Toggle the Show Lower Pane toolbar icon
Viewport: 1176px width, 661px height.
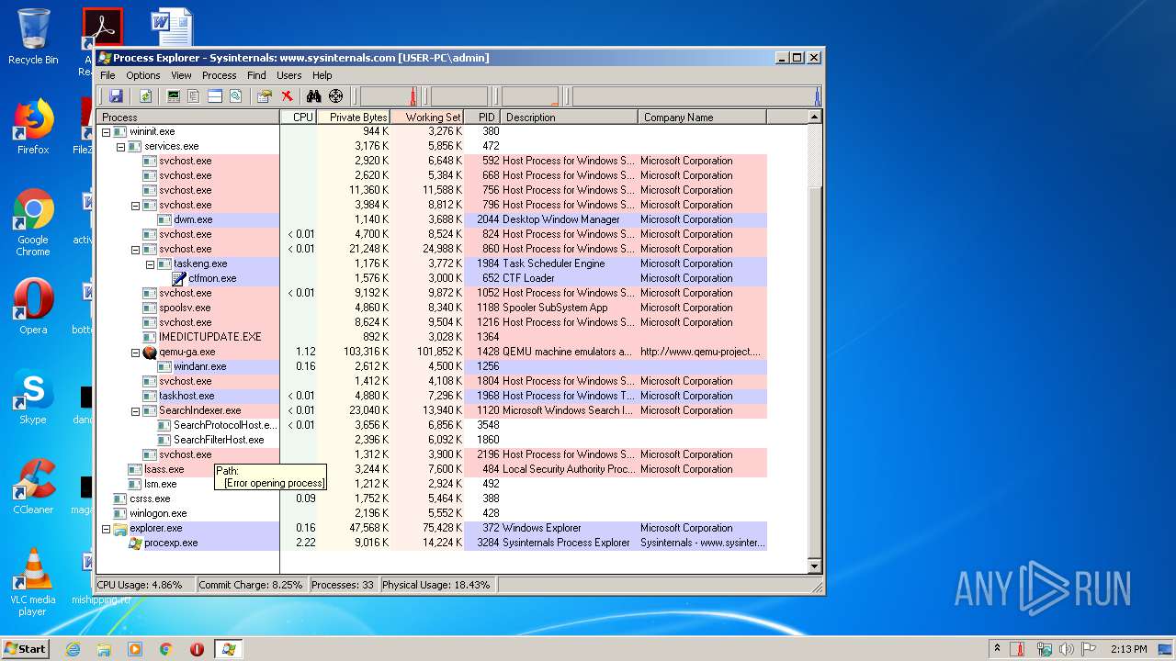tap(215, 96)
